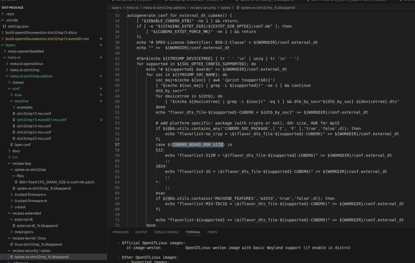Viewport: 415px width, 263px height.
Task: Collapse the optee-os-stm32mp folder
Action: [12, 170]
